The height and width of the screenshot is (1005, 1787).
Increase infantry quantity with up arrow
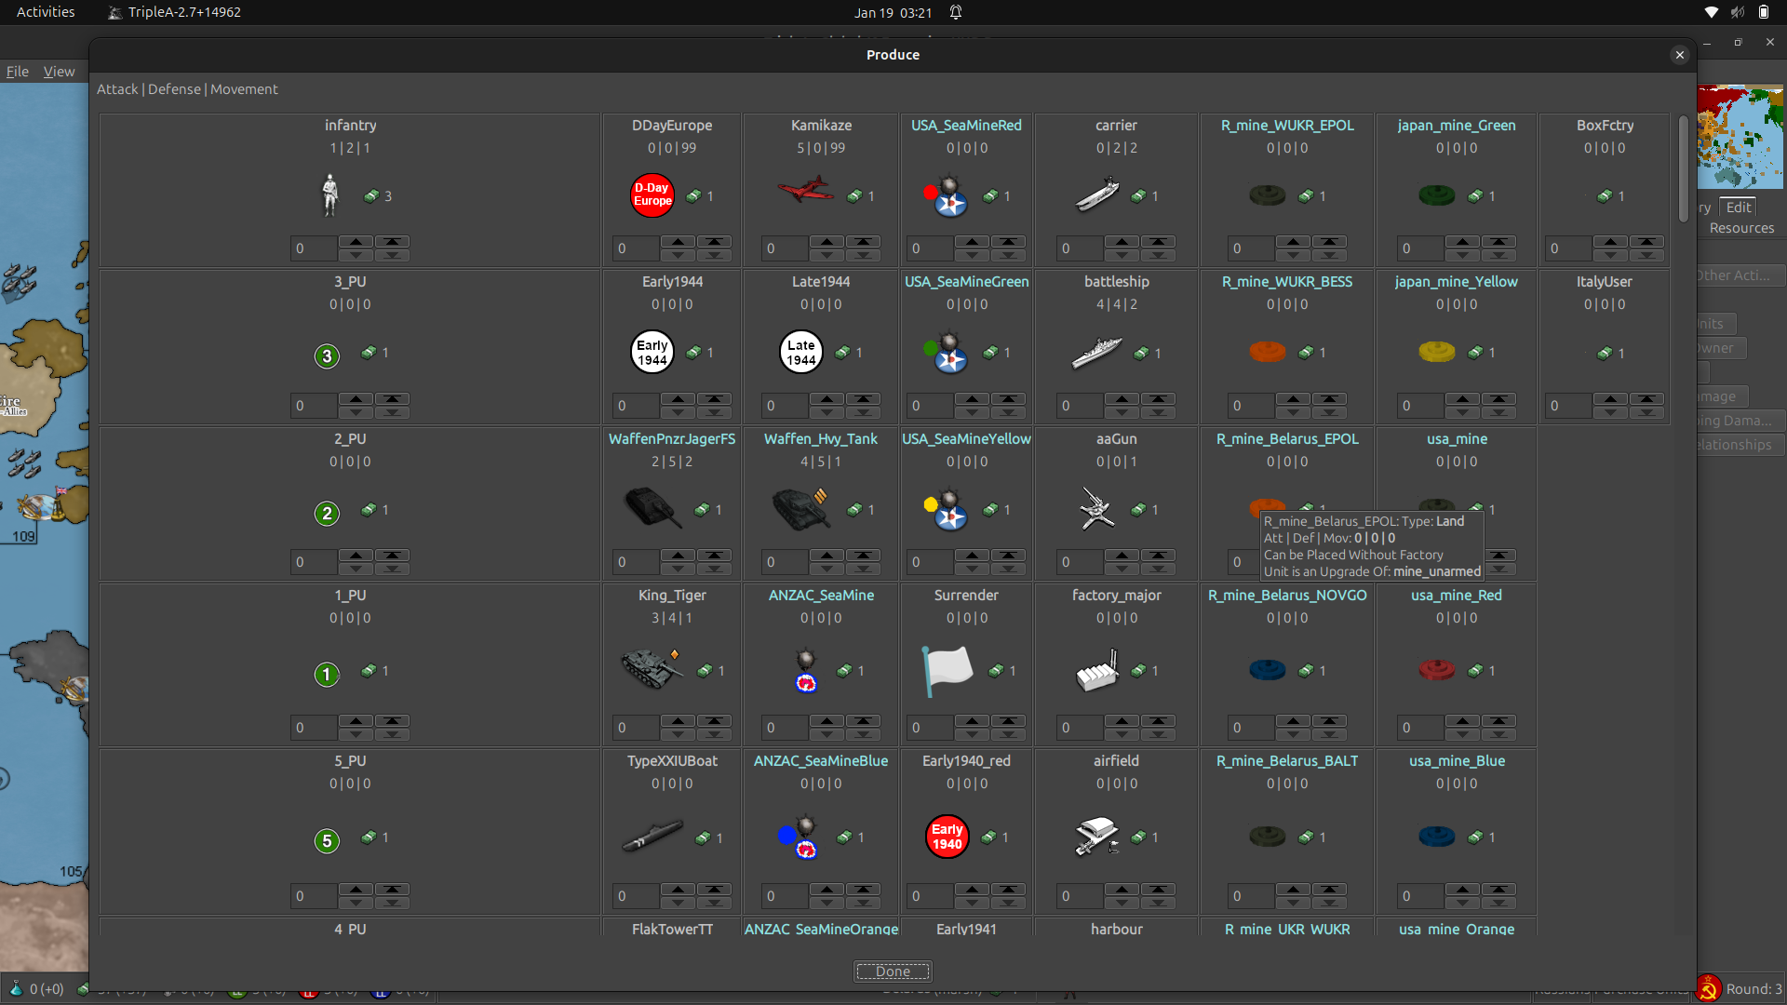click(x=356, y=242)
